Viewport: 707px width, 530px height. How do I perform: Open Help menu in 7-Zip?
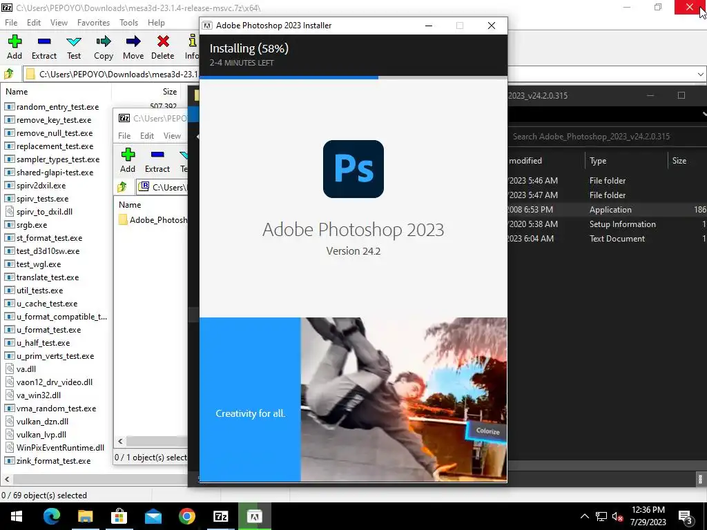156,23
